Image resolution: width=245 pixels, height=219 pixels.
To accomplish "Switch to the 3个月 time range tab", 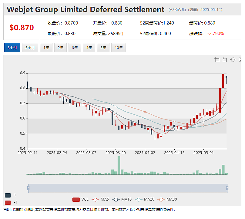I will 12,47.
